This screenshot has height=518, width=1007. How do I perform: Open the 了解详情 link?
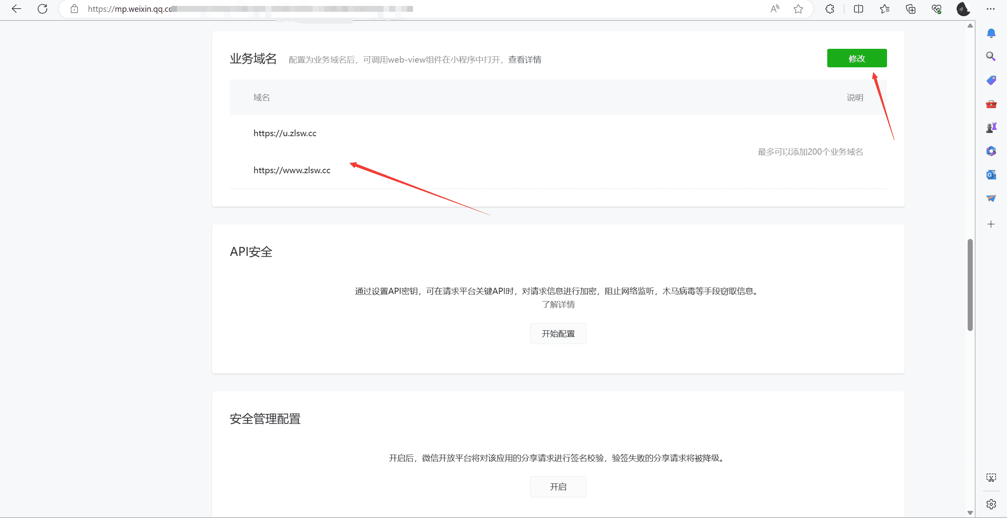point(558,304)
